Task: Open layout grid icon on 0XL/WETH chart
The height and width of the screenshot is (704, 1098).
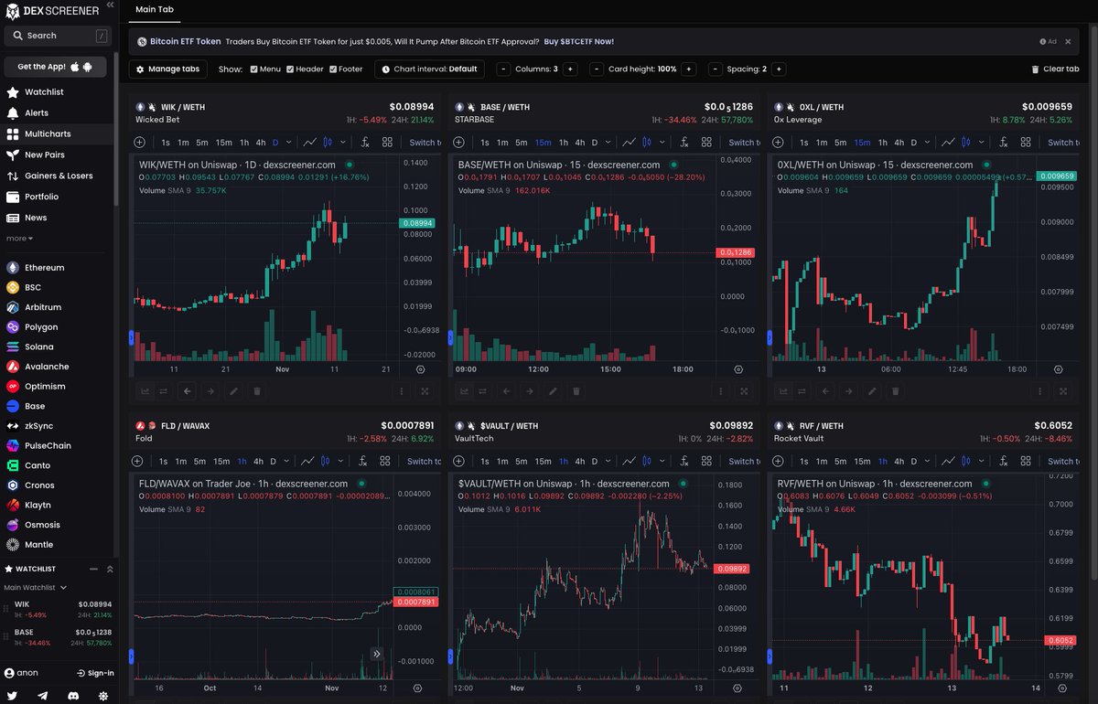Action: point(1026,143)
